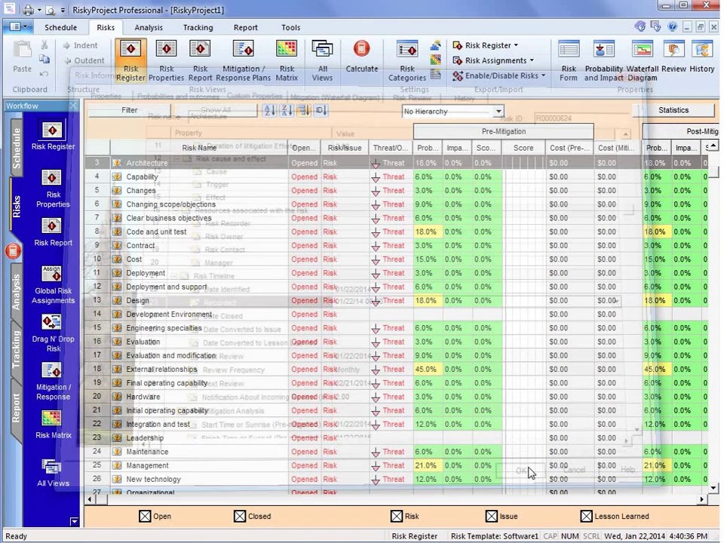Click the Help icon in title area
This screenshot has width=724, height=543.
(x=672, y=27)
